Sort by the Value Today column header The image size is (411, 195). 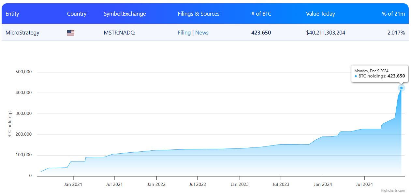(320, 14)
